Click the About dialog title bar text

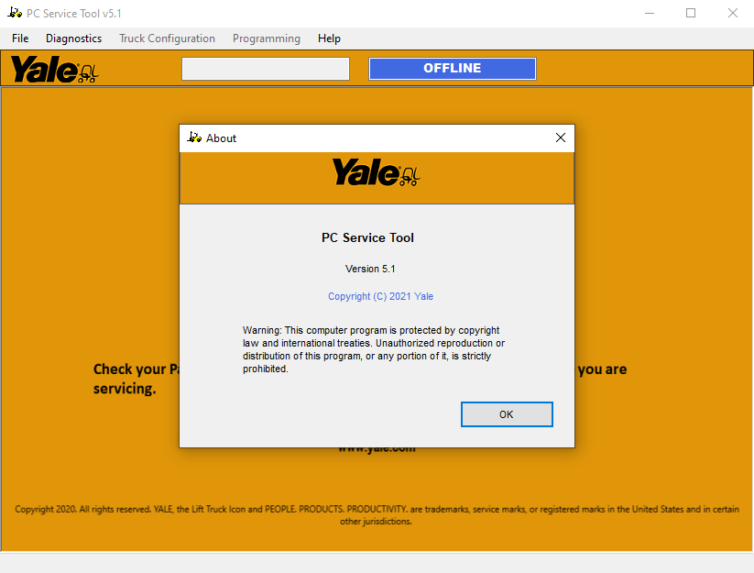[x=221, y=138]
